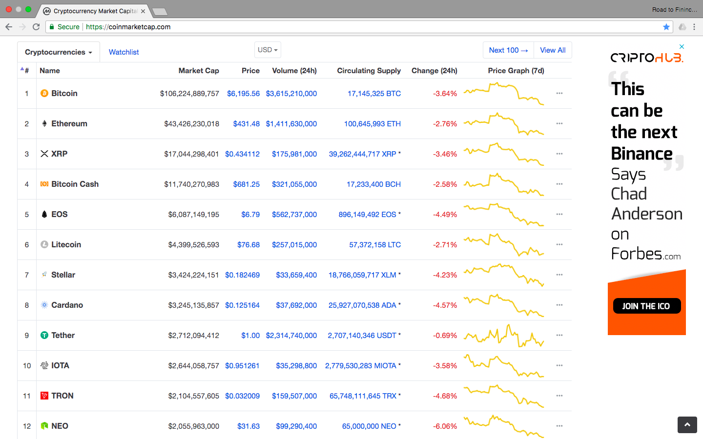Screen dimensions: 703x439
Task: Open the Stellar 7d price graph
Action: (503, 275)
